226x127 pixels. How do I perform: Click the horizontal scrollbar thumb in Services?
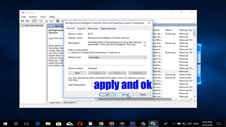(135, 99)
